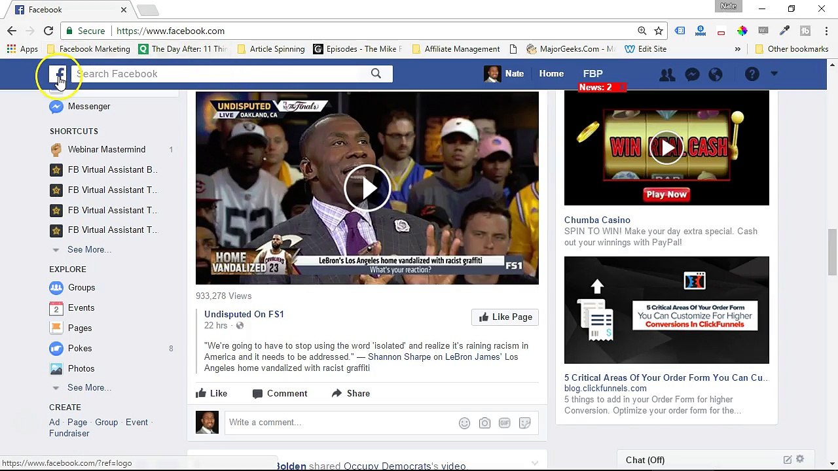This screenshot has width=838, height=471.
Task: Create an Event link
Action: click(x=137, y=423)
